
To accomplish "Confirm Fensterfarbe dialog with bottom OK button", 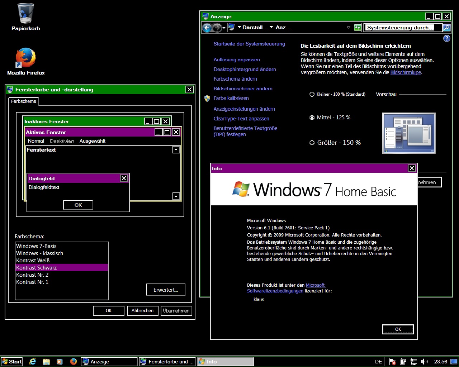I will click(x=109, y=311).
